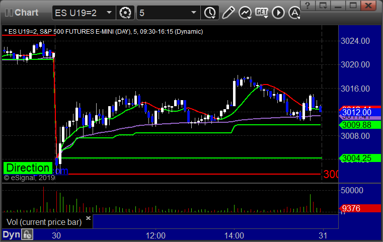Click the ES U19=2 chart title text
The width and height of the screenshot is (383, 242).
(104, 32)
